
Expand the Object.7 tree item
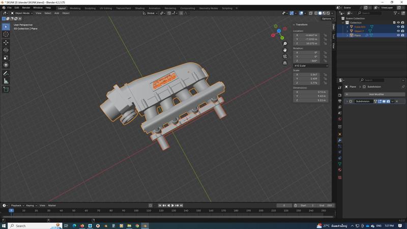pos(348,31)
